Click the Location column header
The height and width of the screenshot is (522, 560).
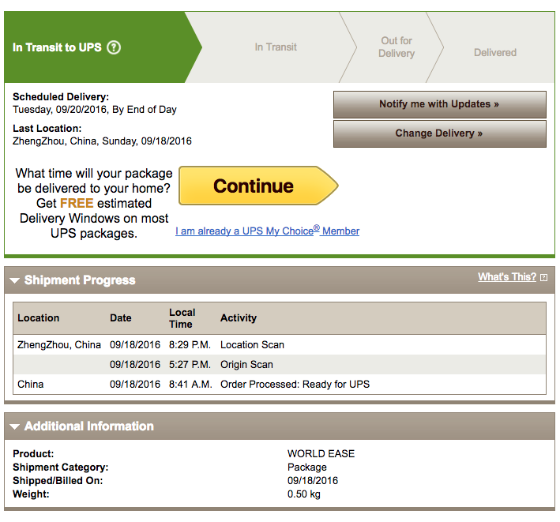pyautogui.click(x=38, y=317)
